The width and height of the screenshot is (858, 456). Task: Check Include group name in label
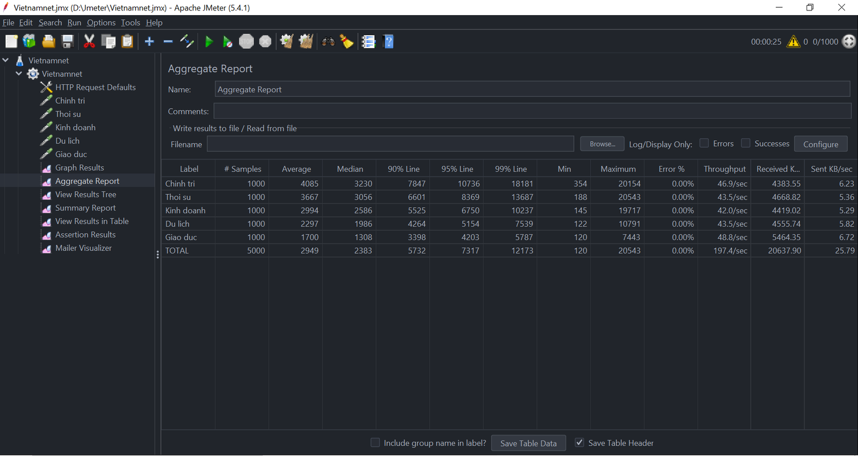point(375,442)
